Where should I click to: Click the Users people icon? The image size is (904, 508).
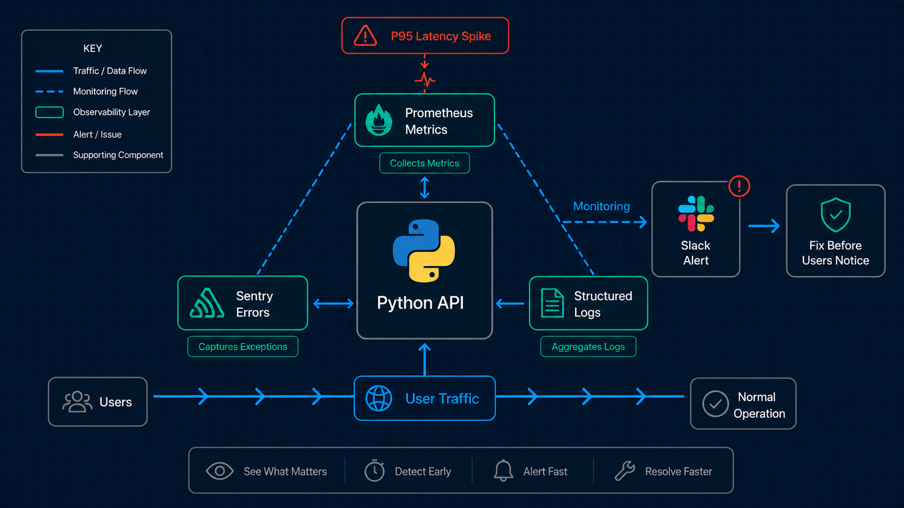pos(77,402)
